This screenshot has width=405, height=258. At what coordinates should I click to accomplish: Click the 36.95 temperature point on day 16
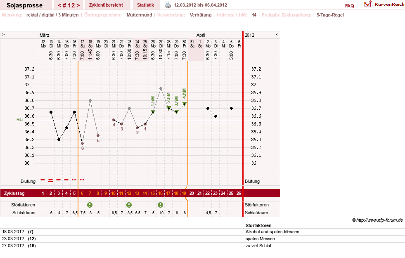161,89
